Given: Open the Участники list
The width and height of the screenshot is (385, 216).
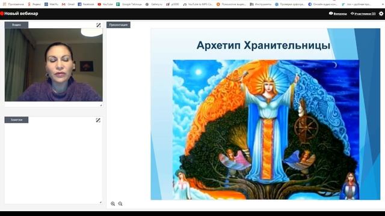Looking at the screenshot, I should [x=363, y=14].
